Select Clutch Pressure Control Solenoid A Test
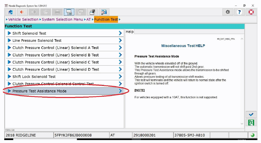The width and height of the screenshot is (261, 143). click(65, 48)
